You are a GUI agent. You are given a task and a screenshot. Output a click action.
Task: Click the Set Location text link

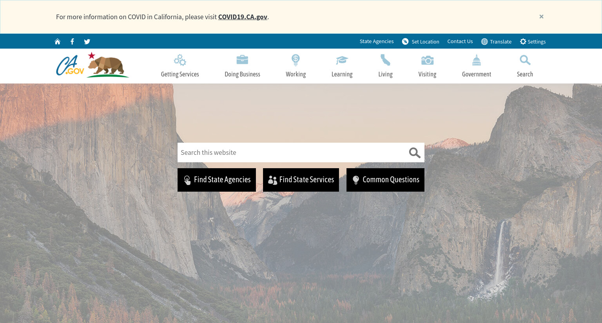(x=425, y=42)
